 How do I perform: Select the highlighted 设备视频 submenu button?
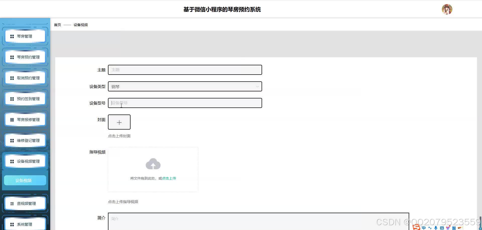(25, 180)
